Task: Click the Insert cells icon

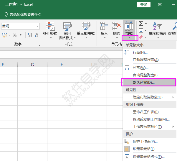Action: point(104,26)
